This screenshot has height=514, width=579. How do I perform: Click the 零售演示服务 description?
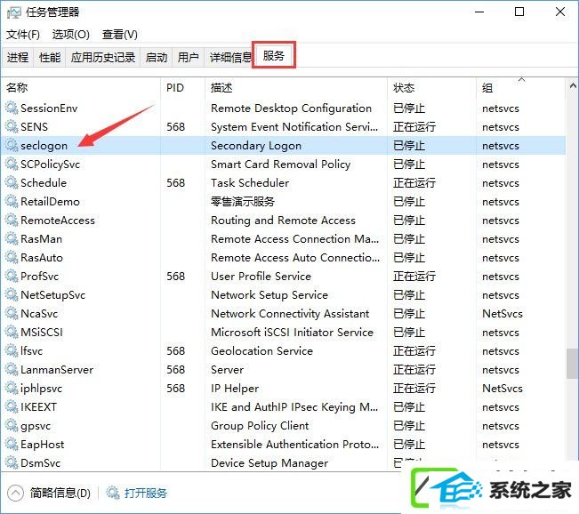(243, 202)
